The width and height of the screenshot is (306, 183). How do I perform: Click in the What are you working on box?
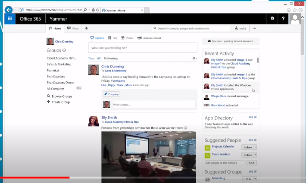click(143, 48)
